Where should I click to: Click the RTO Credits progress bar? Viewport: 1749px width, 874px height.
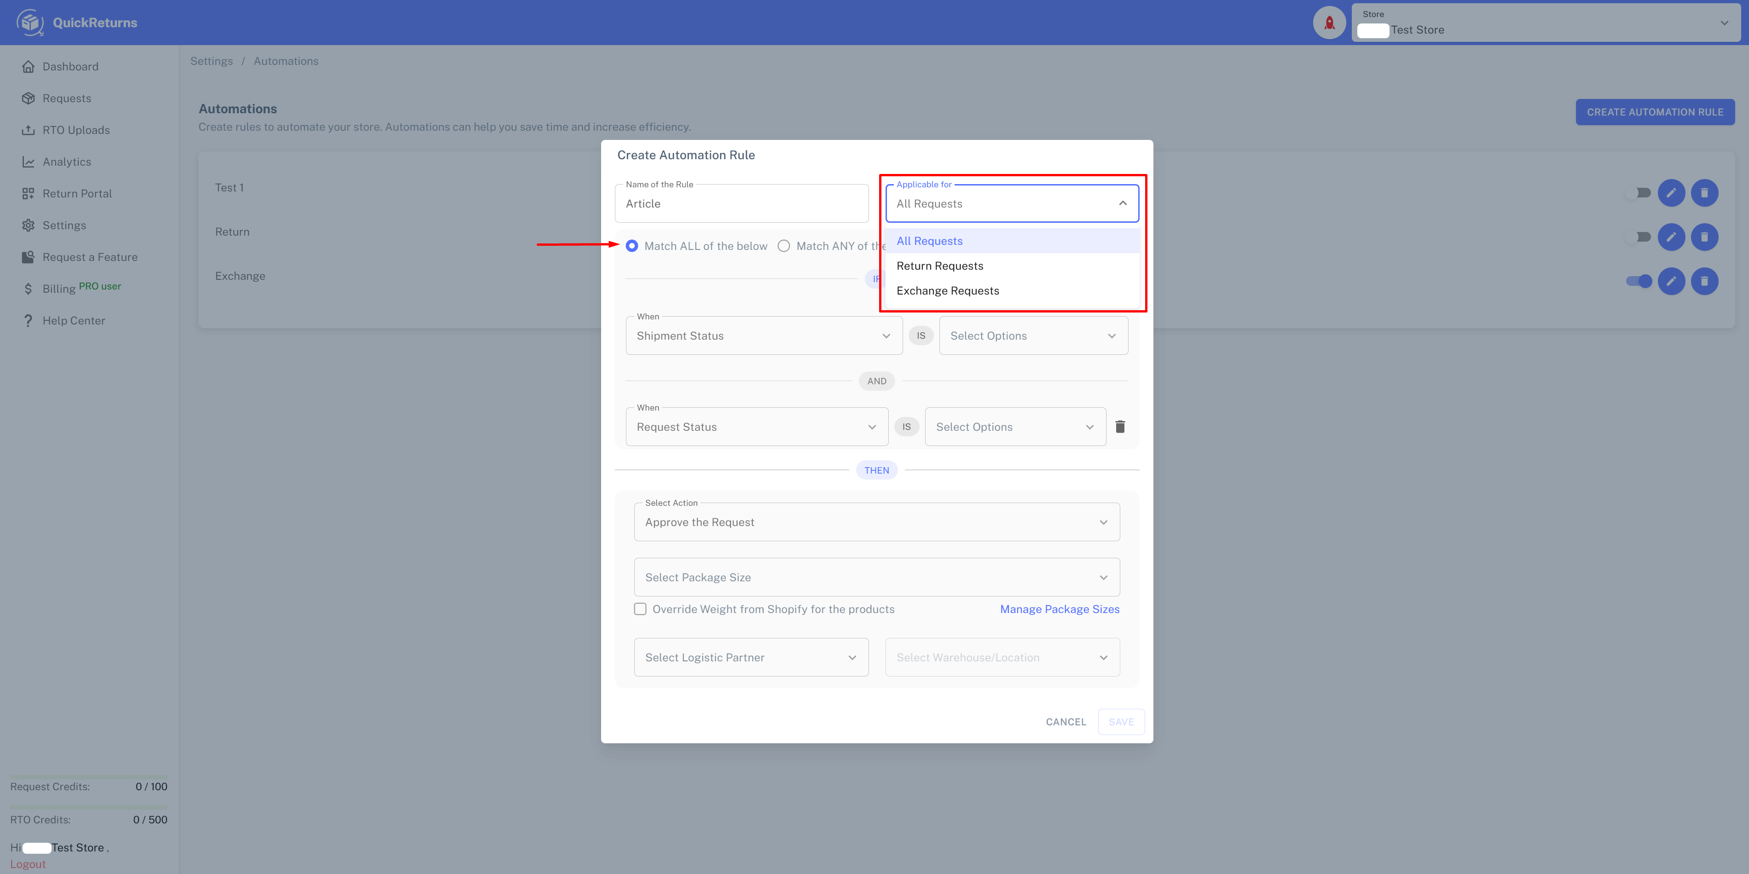[88, 807]
